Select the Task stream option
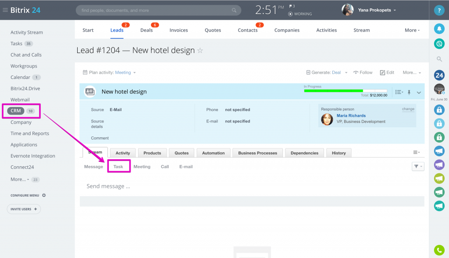 [118, 167]
